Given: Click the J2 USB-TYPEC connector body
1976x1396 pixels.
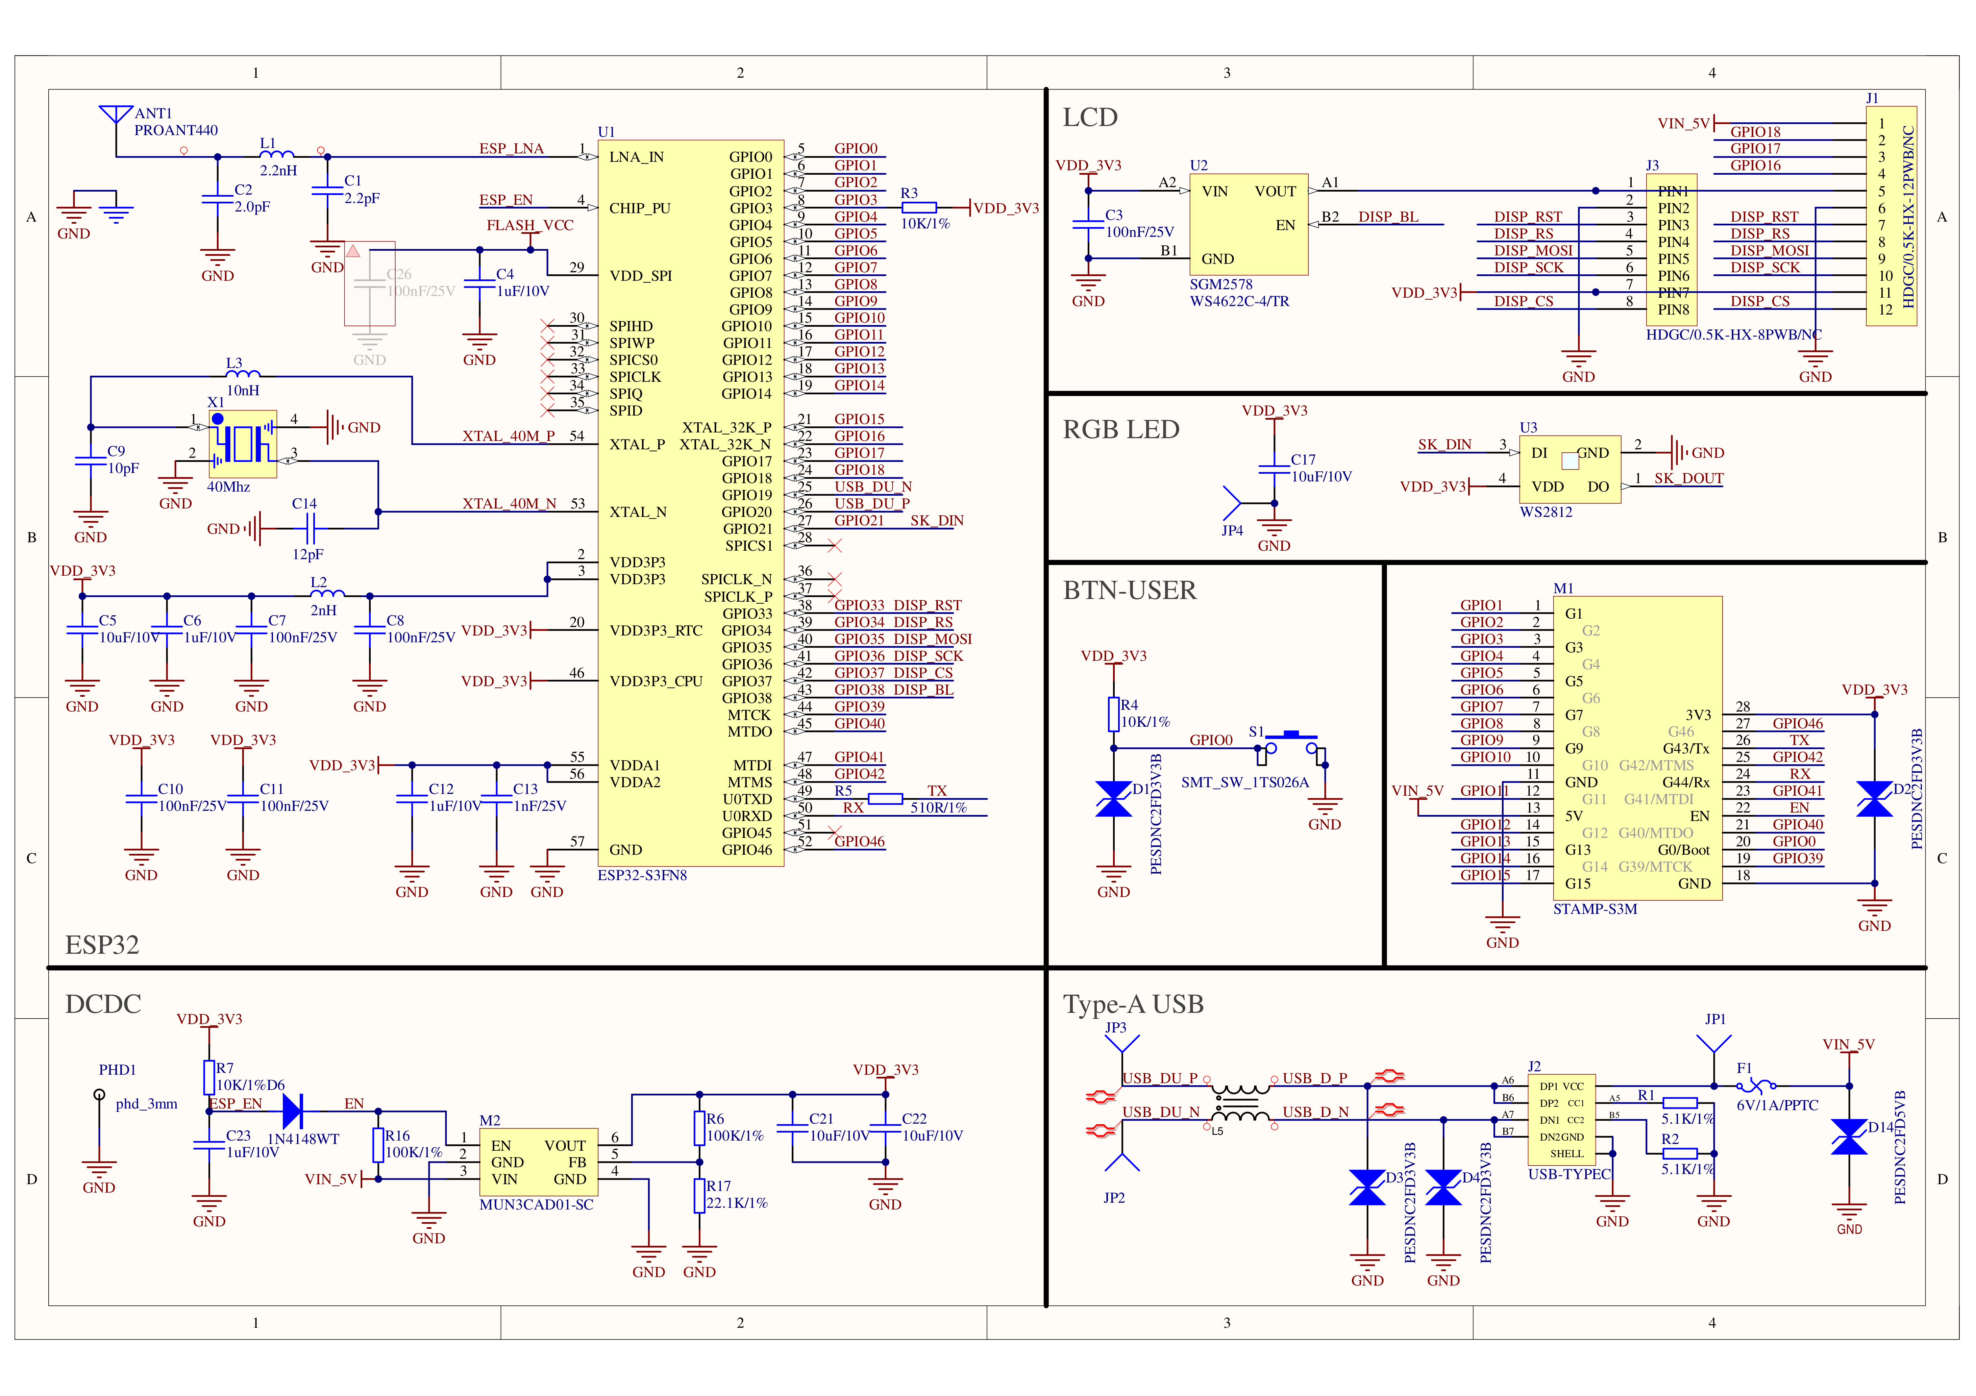Looking at the screenshot, I should pyautogui.click(x=1561, y=1120).
